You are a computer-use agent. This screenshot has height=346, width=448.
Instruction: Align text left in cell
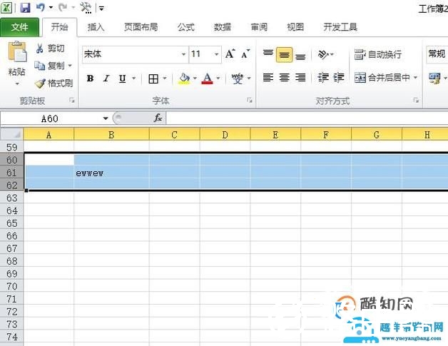pyautogui.click(x=268, y=78)
